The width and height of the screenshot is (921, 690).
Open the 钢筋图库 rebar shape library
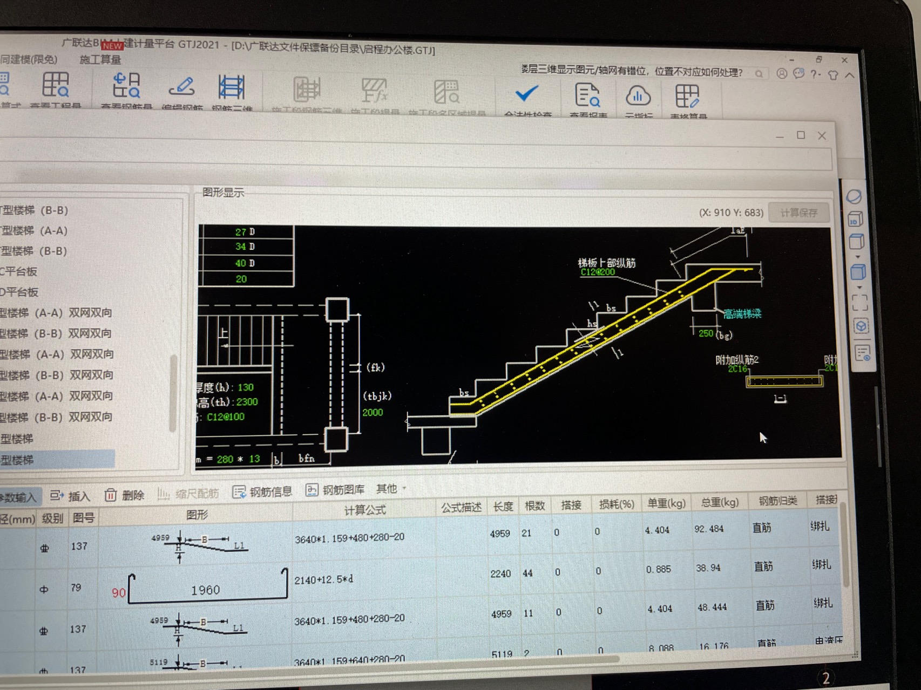tap(335, 490)
